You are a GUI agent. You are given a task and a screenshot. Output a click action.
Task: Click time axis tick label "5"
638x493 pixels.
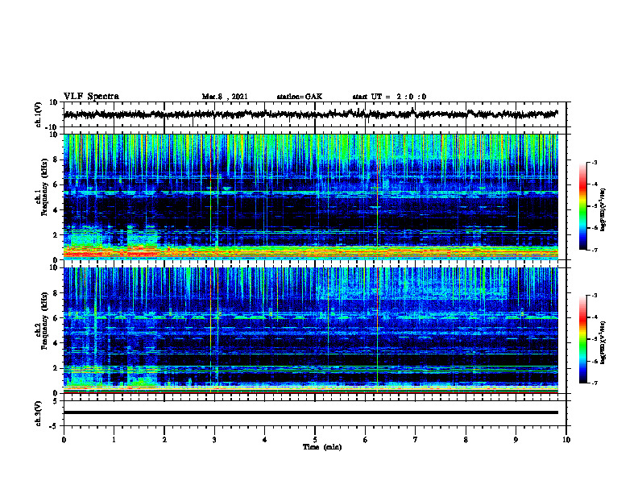coord(315,440)
